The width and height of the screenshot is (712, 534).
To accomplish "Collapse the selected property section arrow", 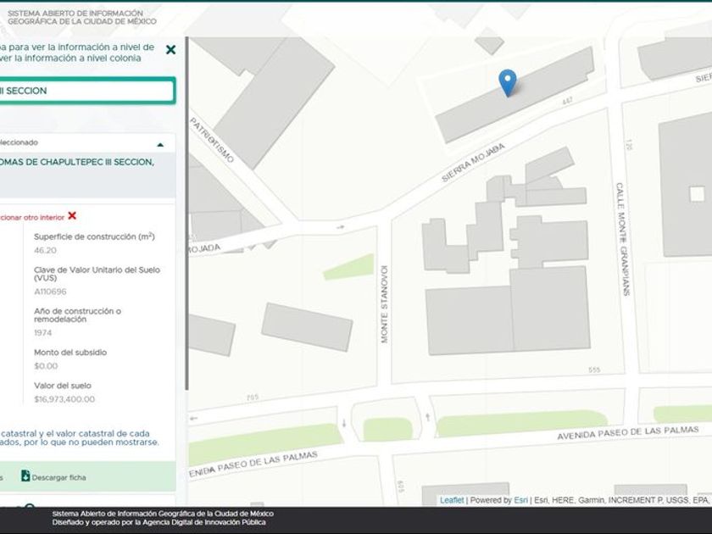I will click(x=160, y=144).
